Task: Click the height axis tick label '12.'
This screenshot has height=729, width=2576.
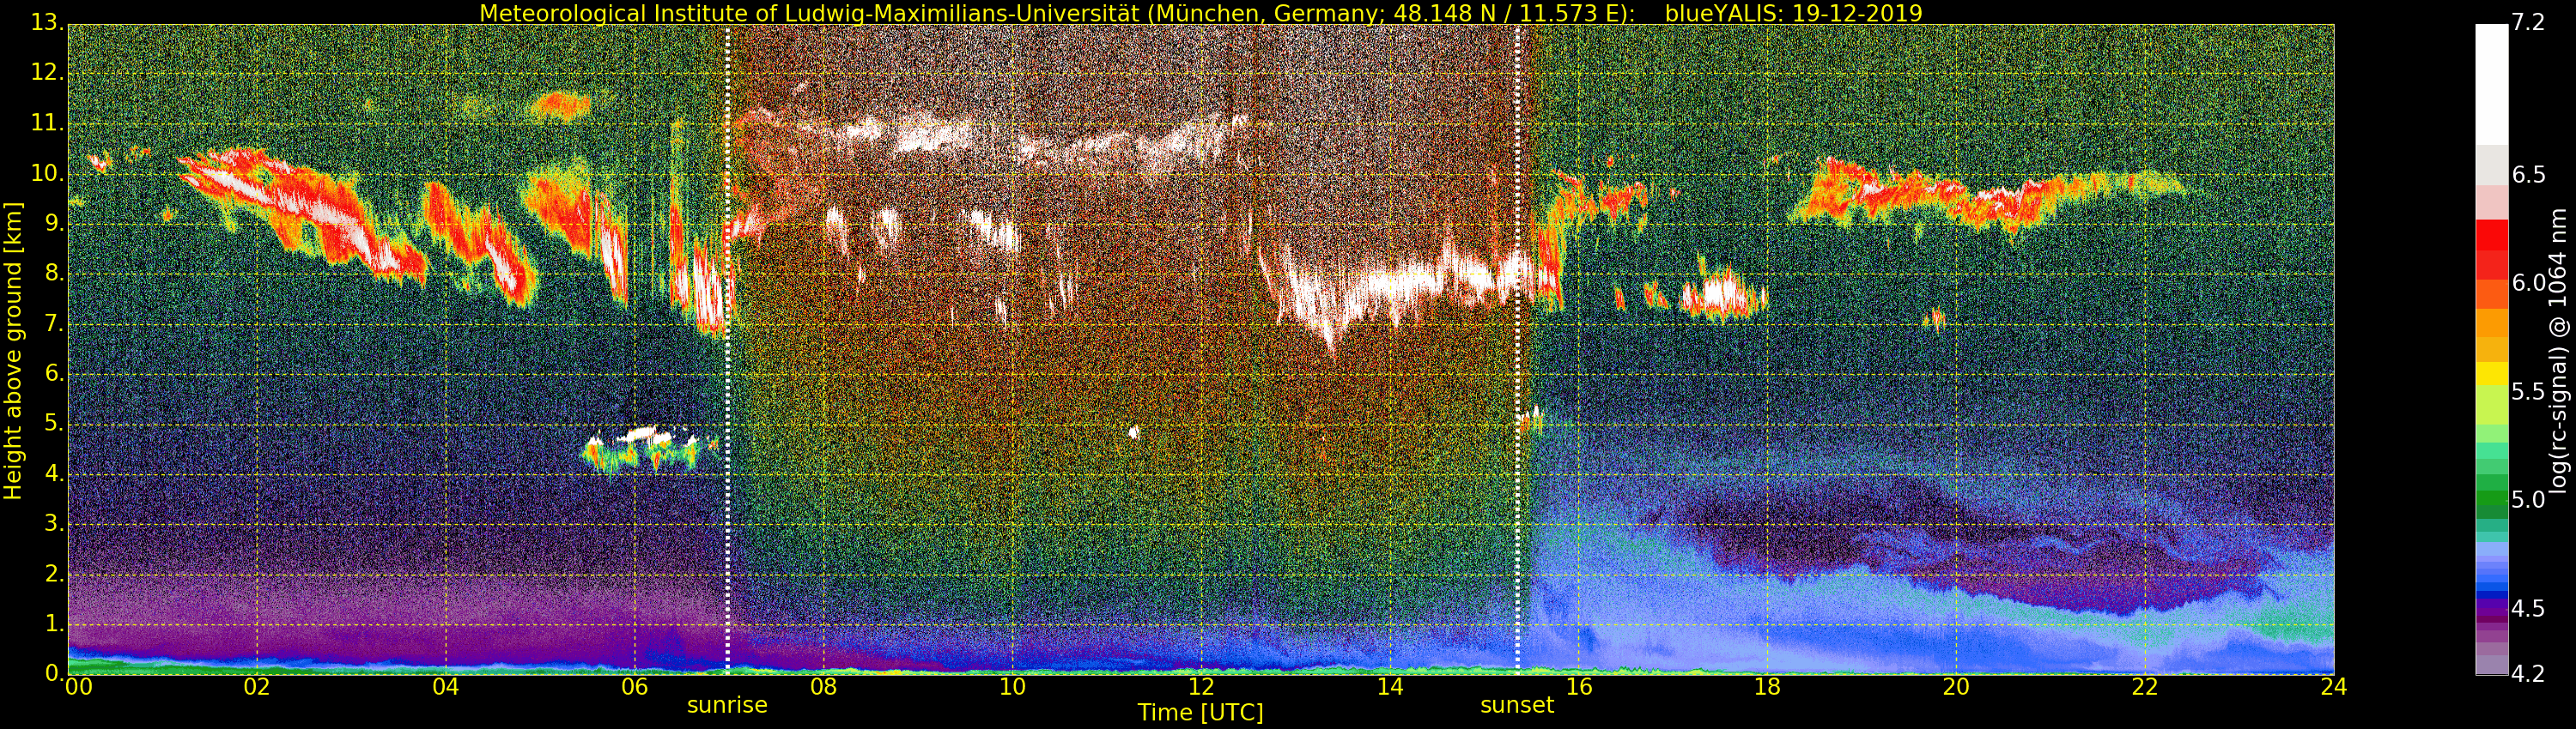Action: [47, 72]
